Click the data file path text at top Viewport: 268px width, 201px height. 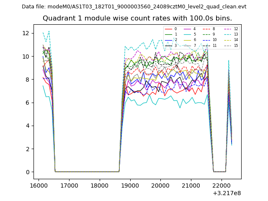[x=134, y=7]
